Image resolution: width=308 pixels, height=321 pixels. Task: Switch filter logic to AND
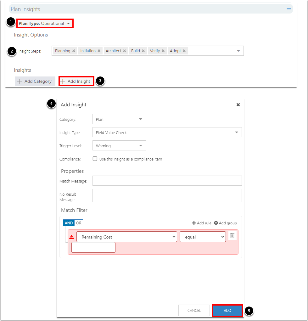(x=69, y=223)
